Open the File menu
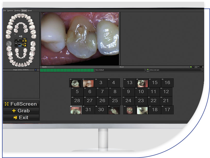This screenshot has height=158, width=210. 4,11
